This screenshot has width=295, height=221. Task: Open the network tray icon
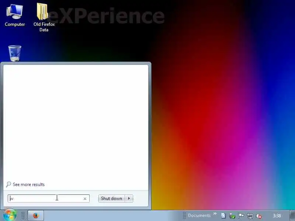click(x=250, y=216)
